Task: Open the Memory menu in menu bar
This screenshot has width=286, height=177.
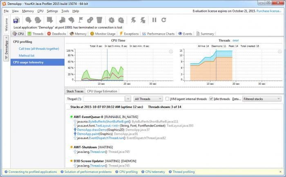Action: point(28,11)
